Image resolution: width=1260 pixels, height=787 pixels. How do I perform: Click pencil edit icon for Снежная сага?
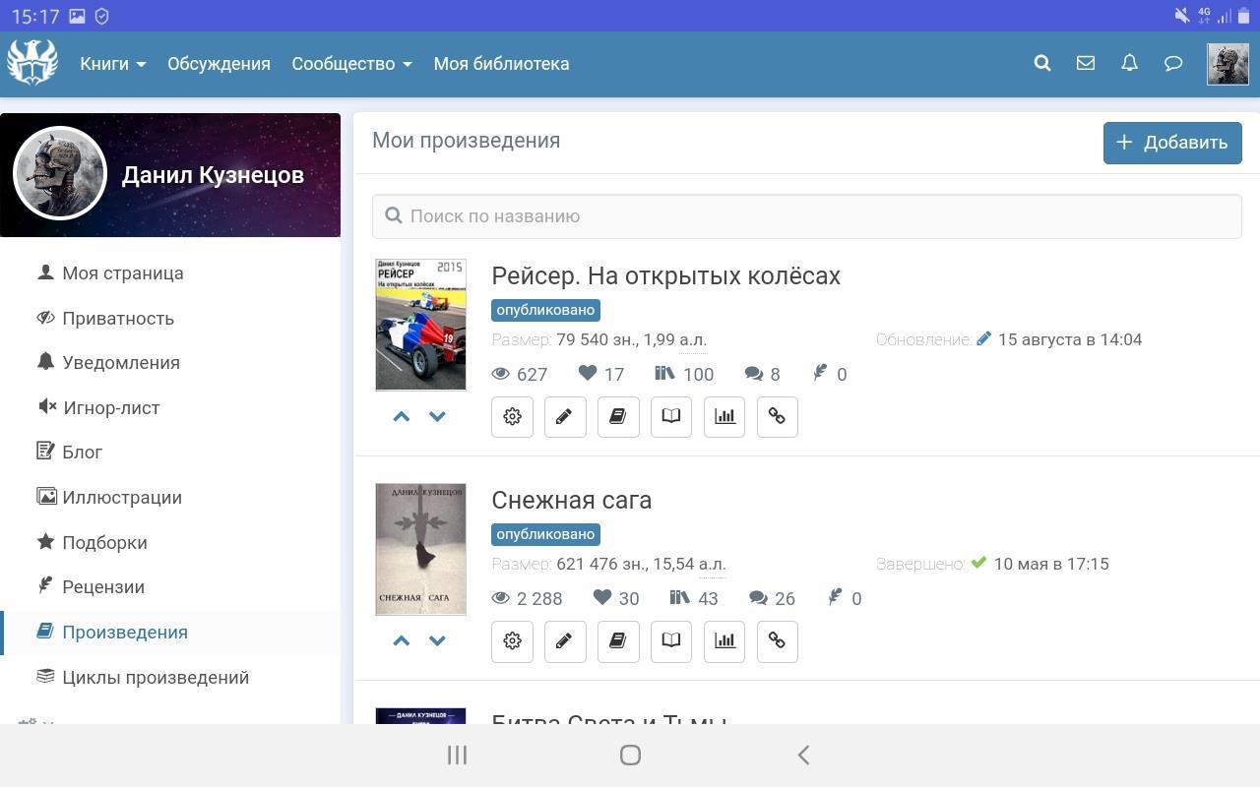tap(565, 641)
